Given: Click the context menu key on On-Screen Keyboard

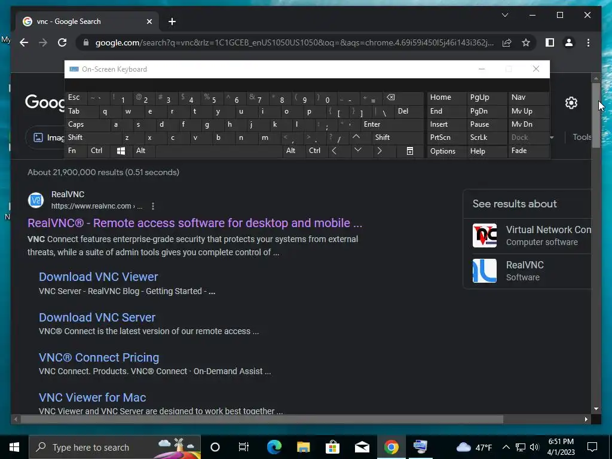Looking at the screenshot, I should click(x=410, y=151).
